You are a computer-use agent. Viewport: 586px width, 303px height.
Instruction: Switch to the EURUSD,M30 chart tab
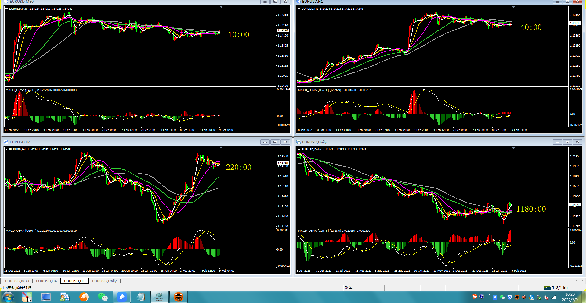tap(17, 281)
